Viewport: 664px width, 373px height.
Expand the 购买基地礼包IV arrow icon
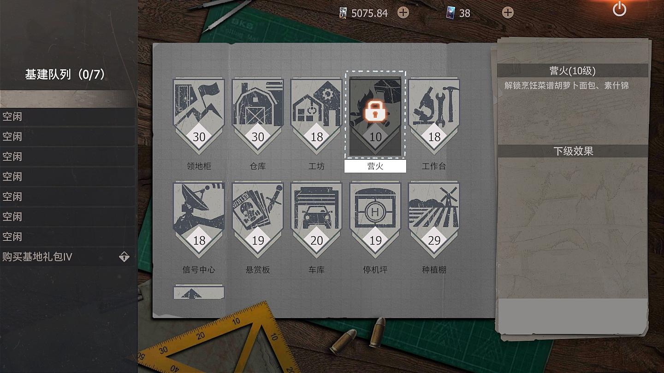124,256
